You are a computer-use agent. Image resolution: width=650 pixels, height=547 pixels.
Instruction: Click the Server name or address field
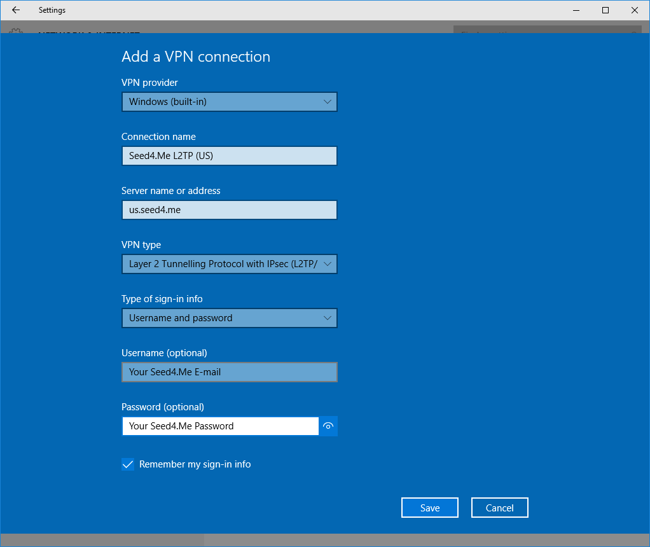coord(229,210)
